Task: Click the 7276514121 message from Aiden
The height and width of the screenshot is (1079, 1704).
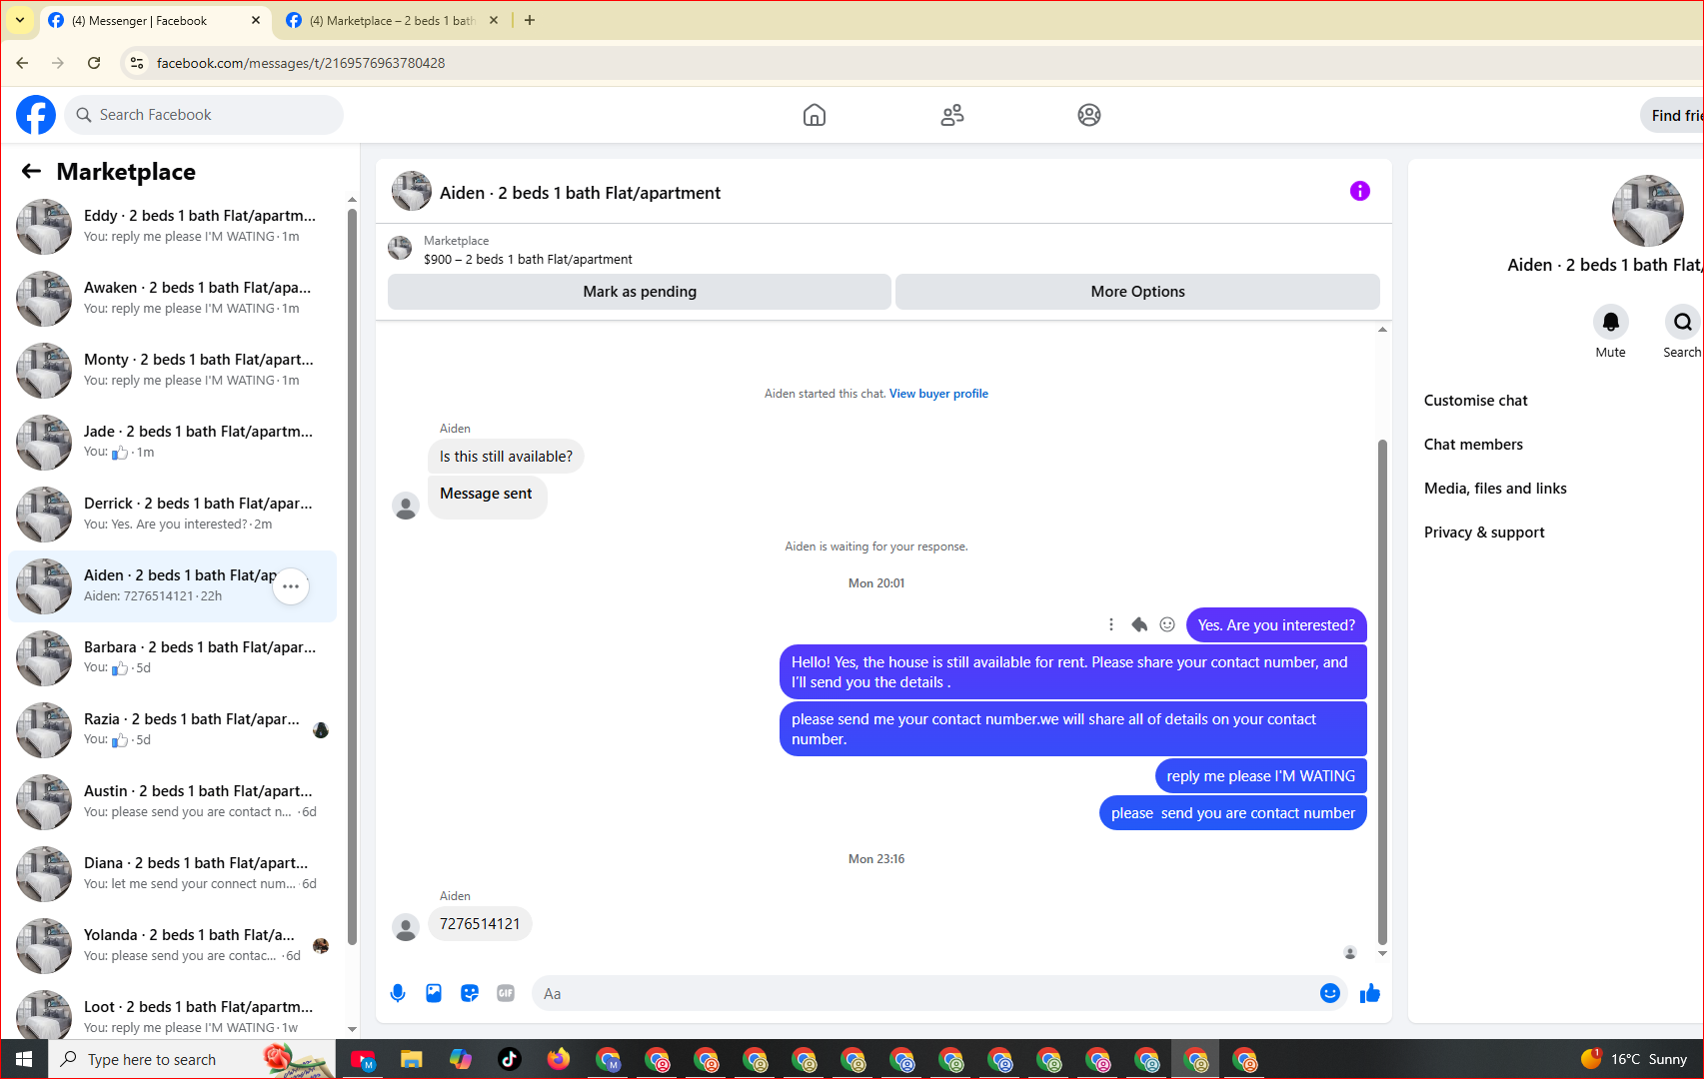Action: tap(480, 924)
